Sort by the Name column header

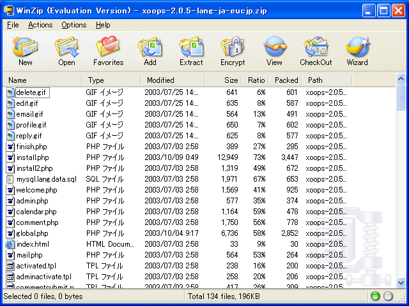click(43, 80)
